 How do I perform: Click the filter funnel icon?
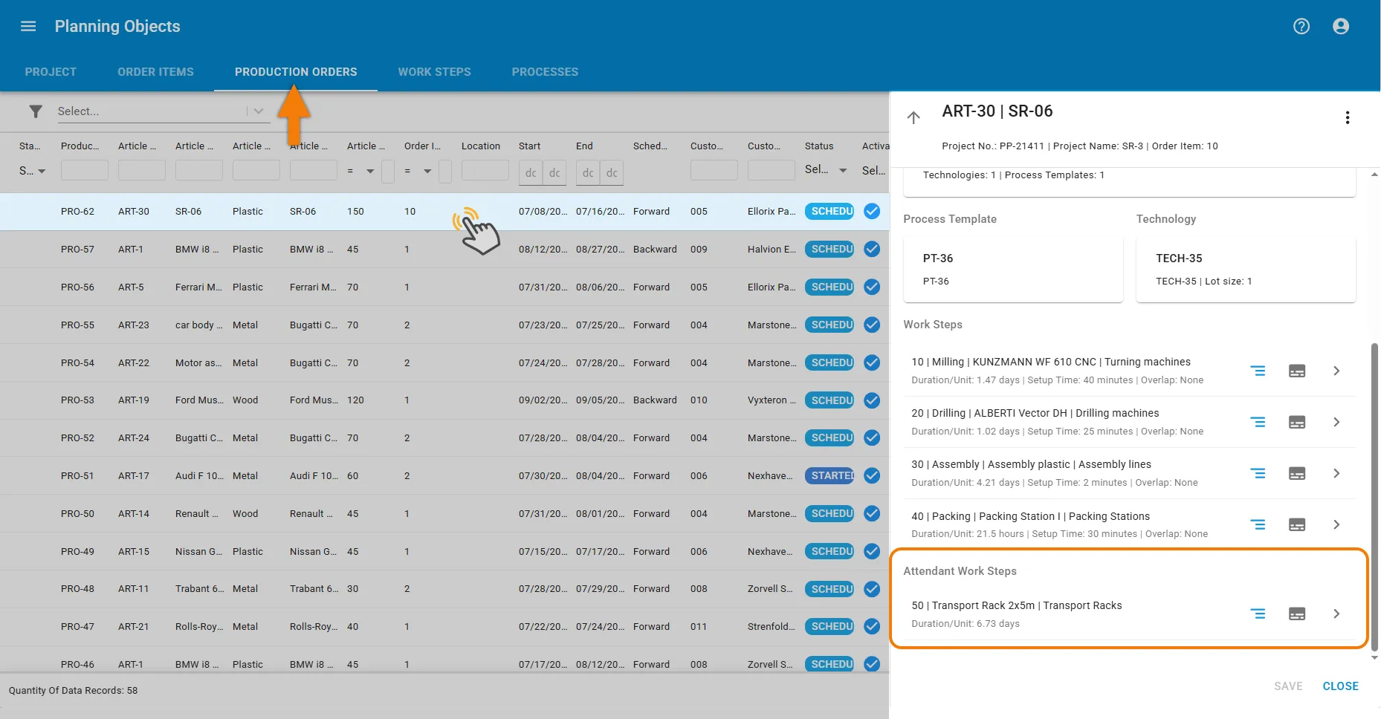(35, 111)
